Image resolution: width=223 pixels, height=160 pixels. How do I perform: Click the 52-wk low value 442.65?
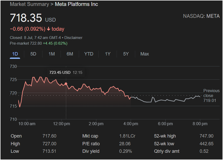[x=207, y=144]
